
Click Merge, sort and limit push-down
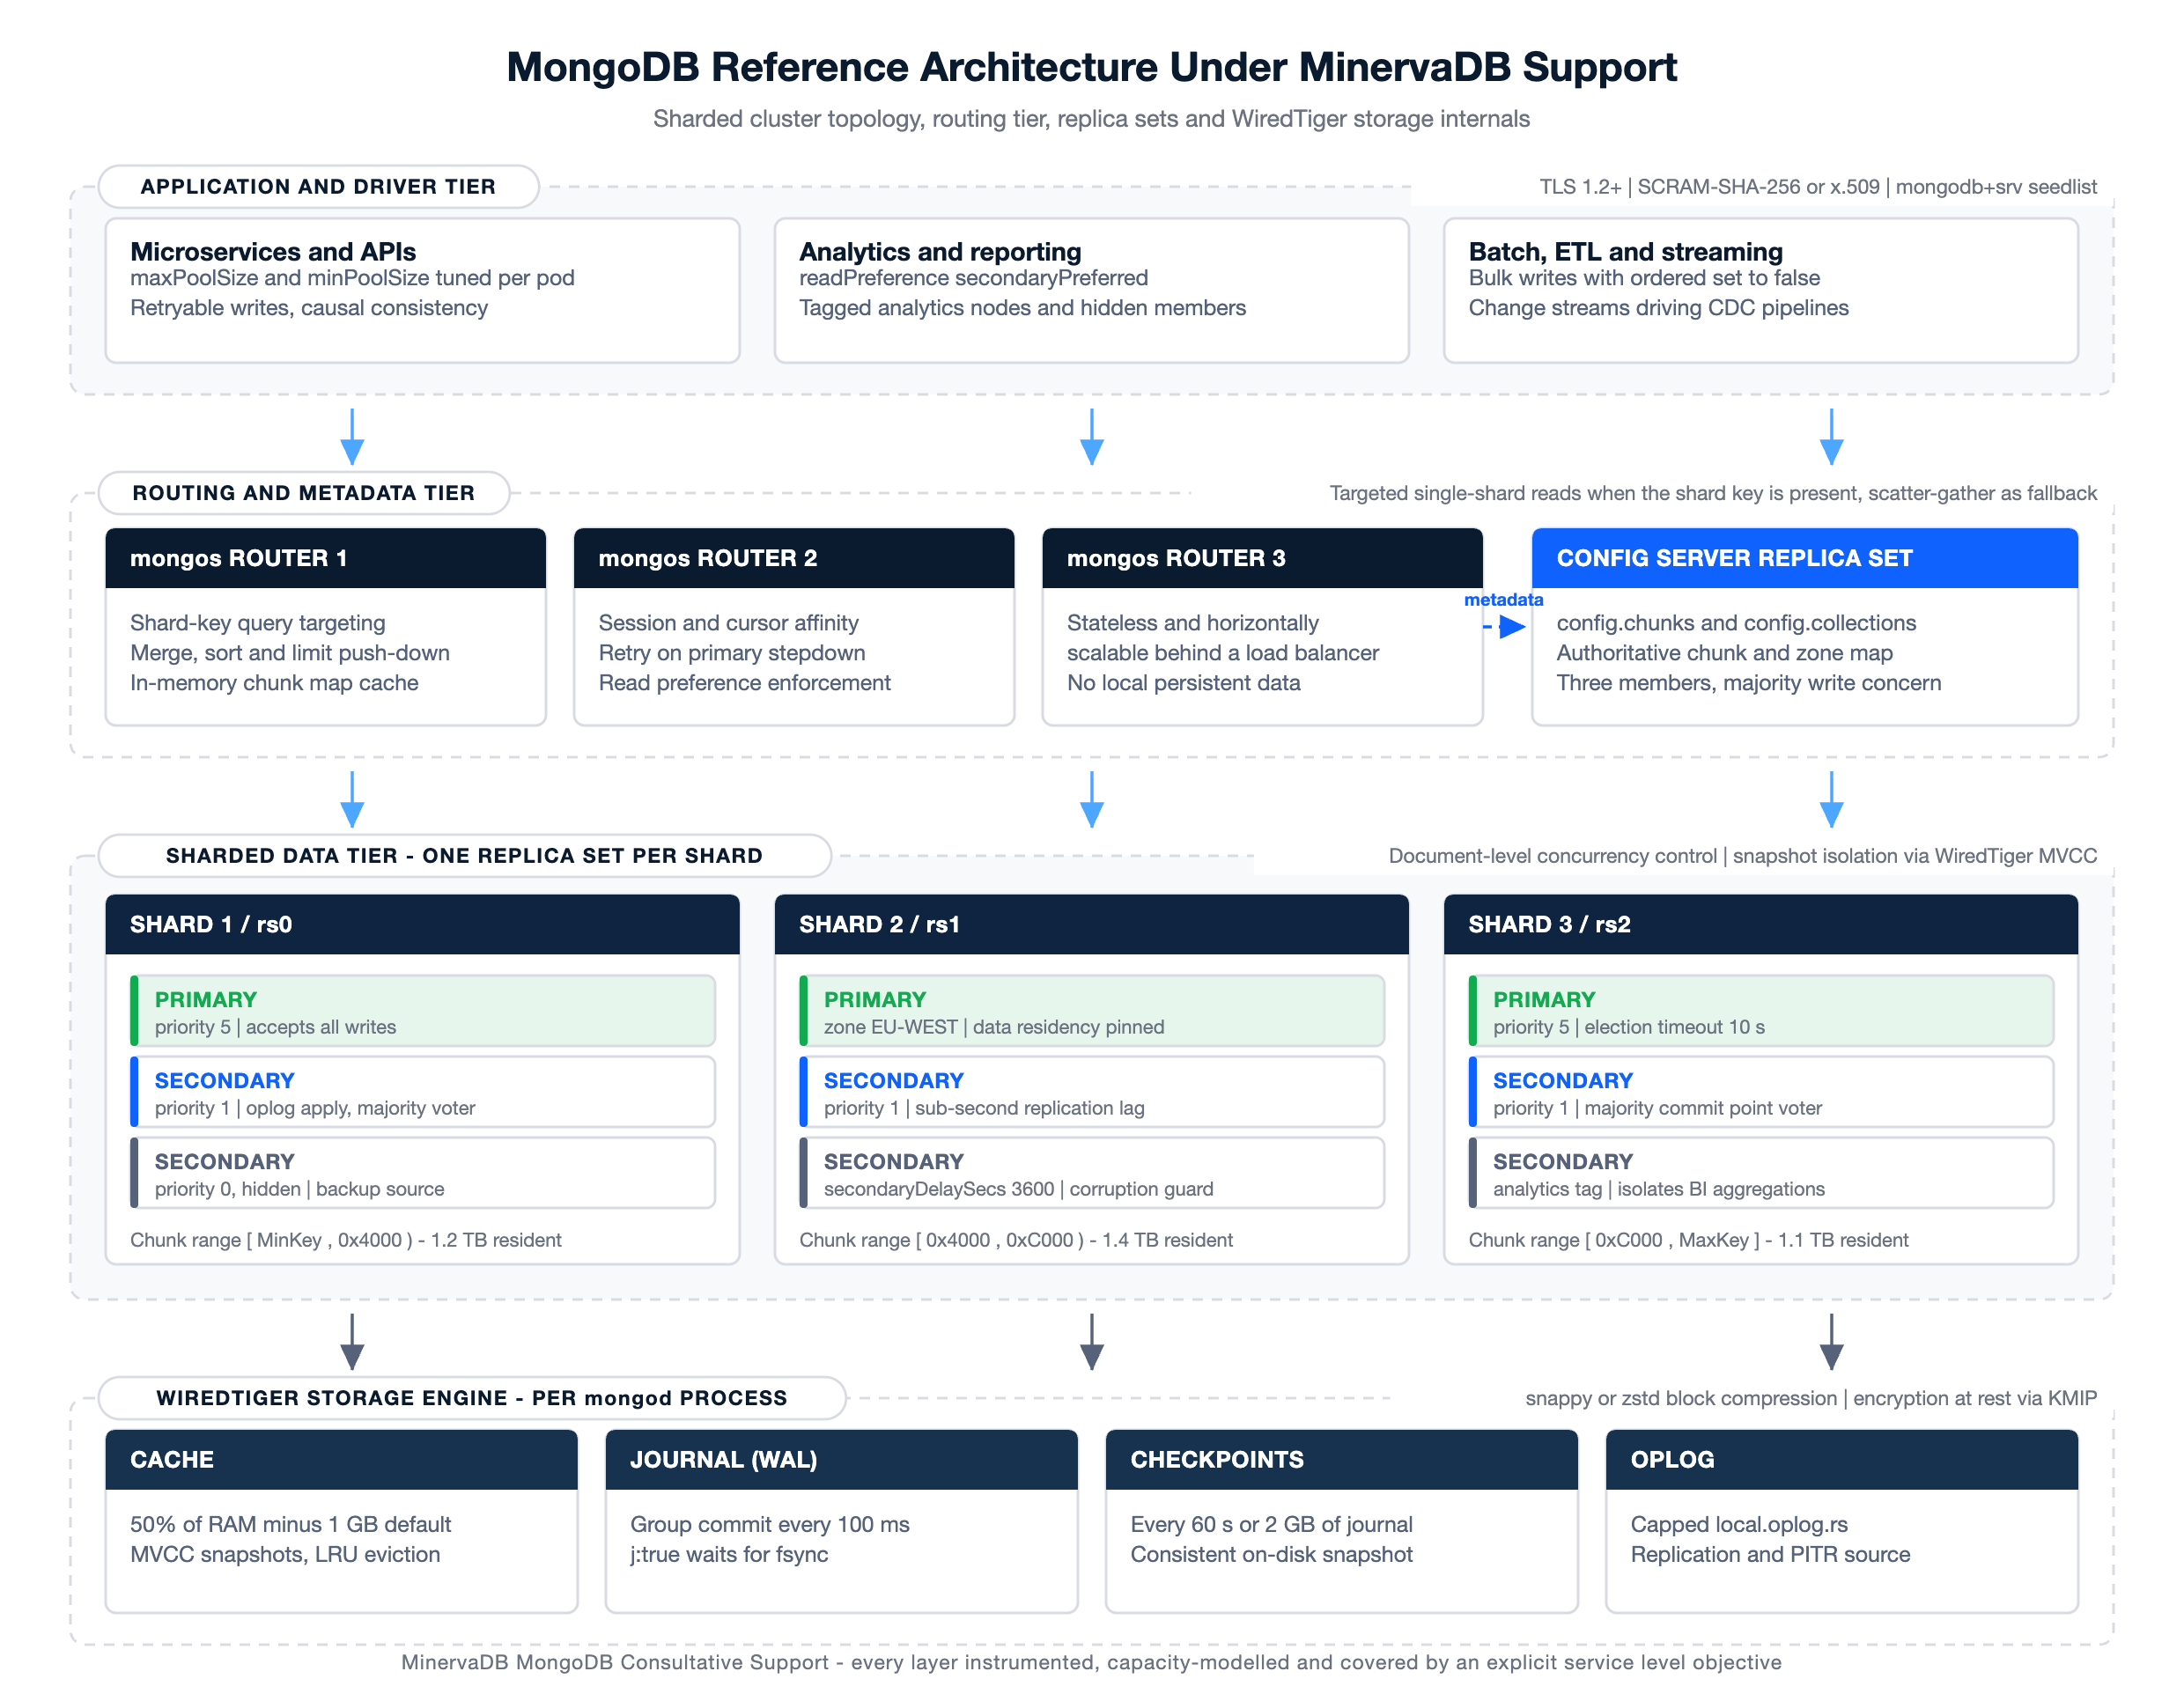(x=290, y=653)
